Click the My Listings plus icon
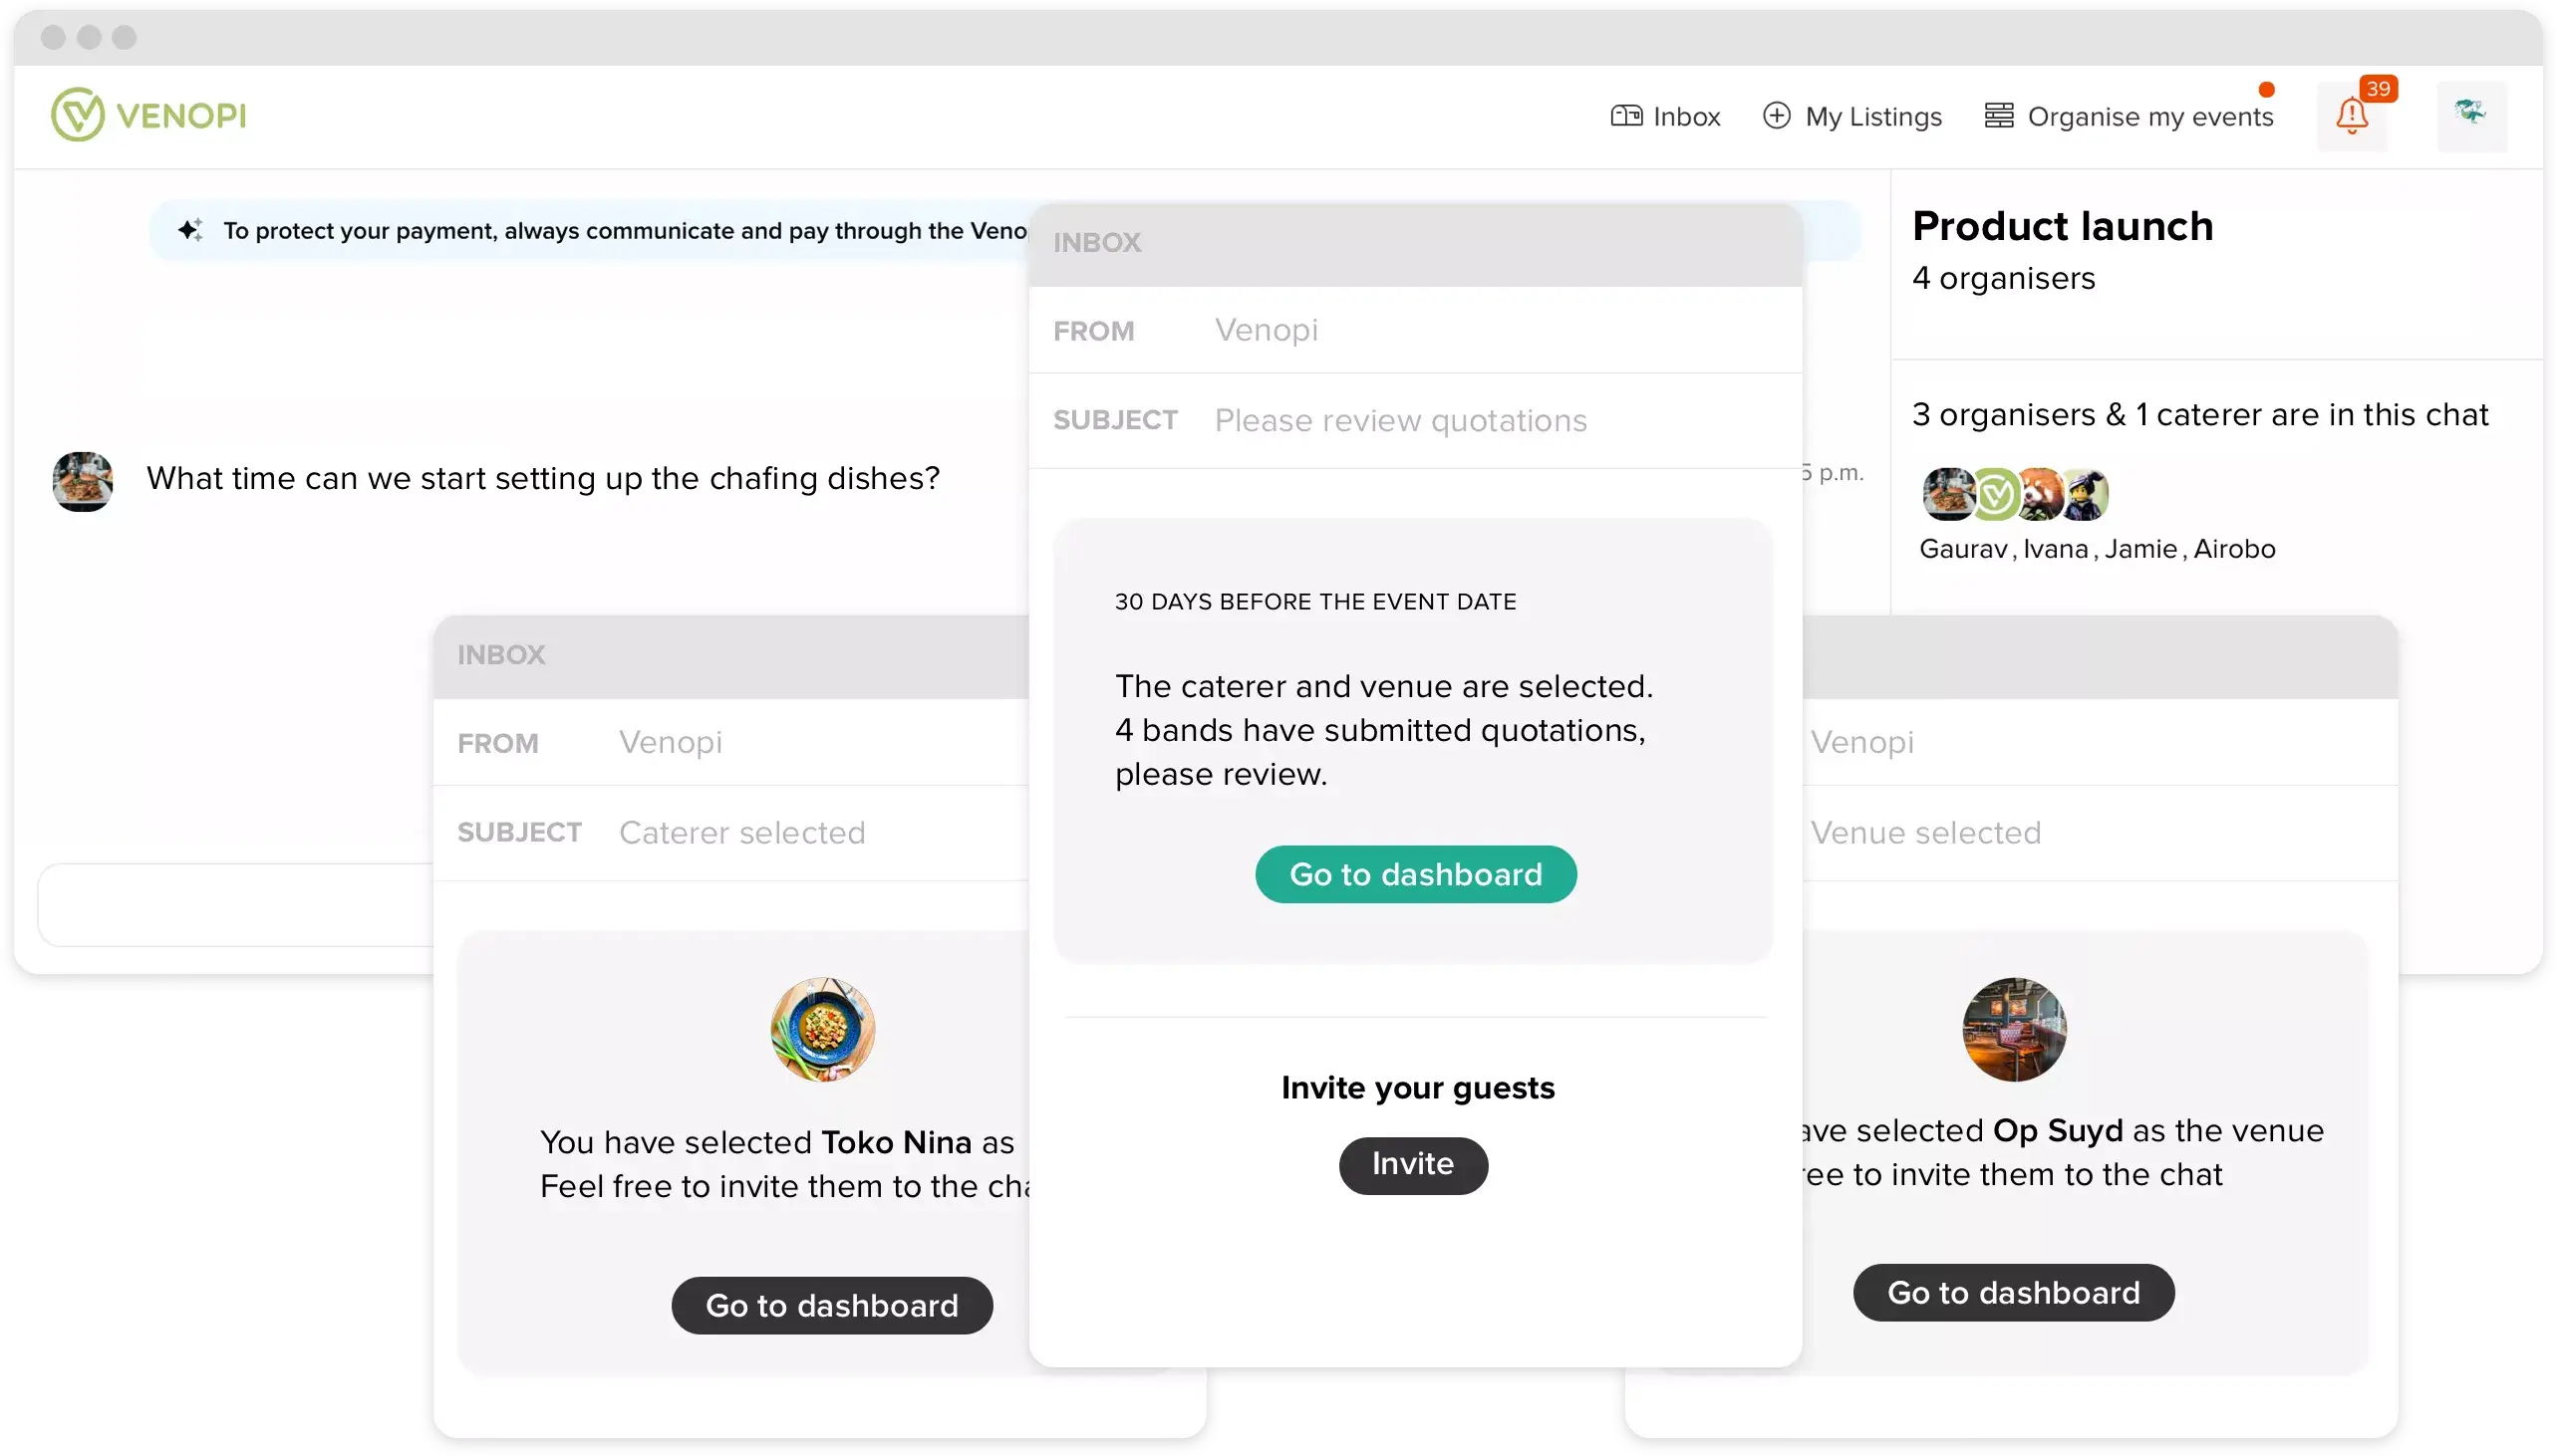Image resolution: width=2557 pixels, height=1456 pixels. tap(1778, 114)
